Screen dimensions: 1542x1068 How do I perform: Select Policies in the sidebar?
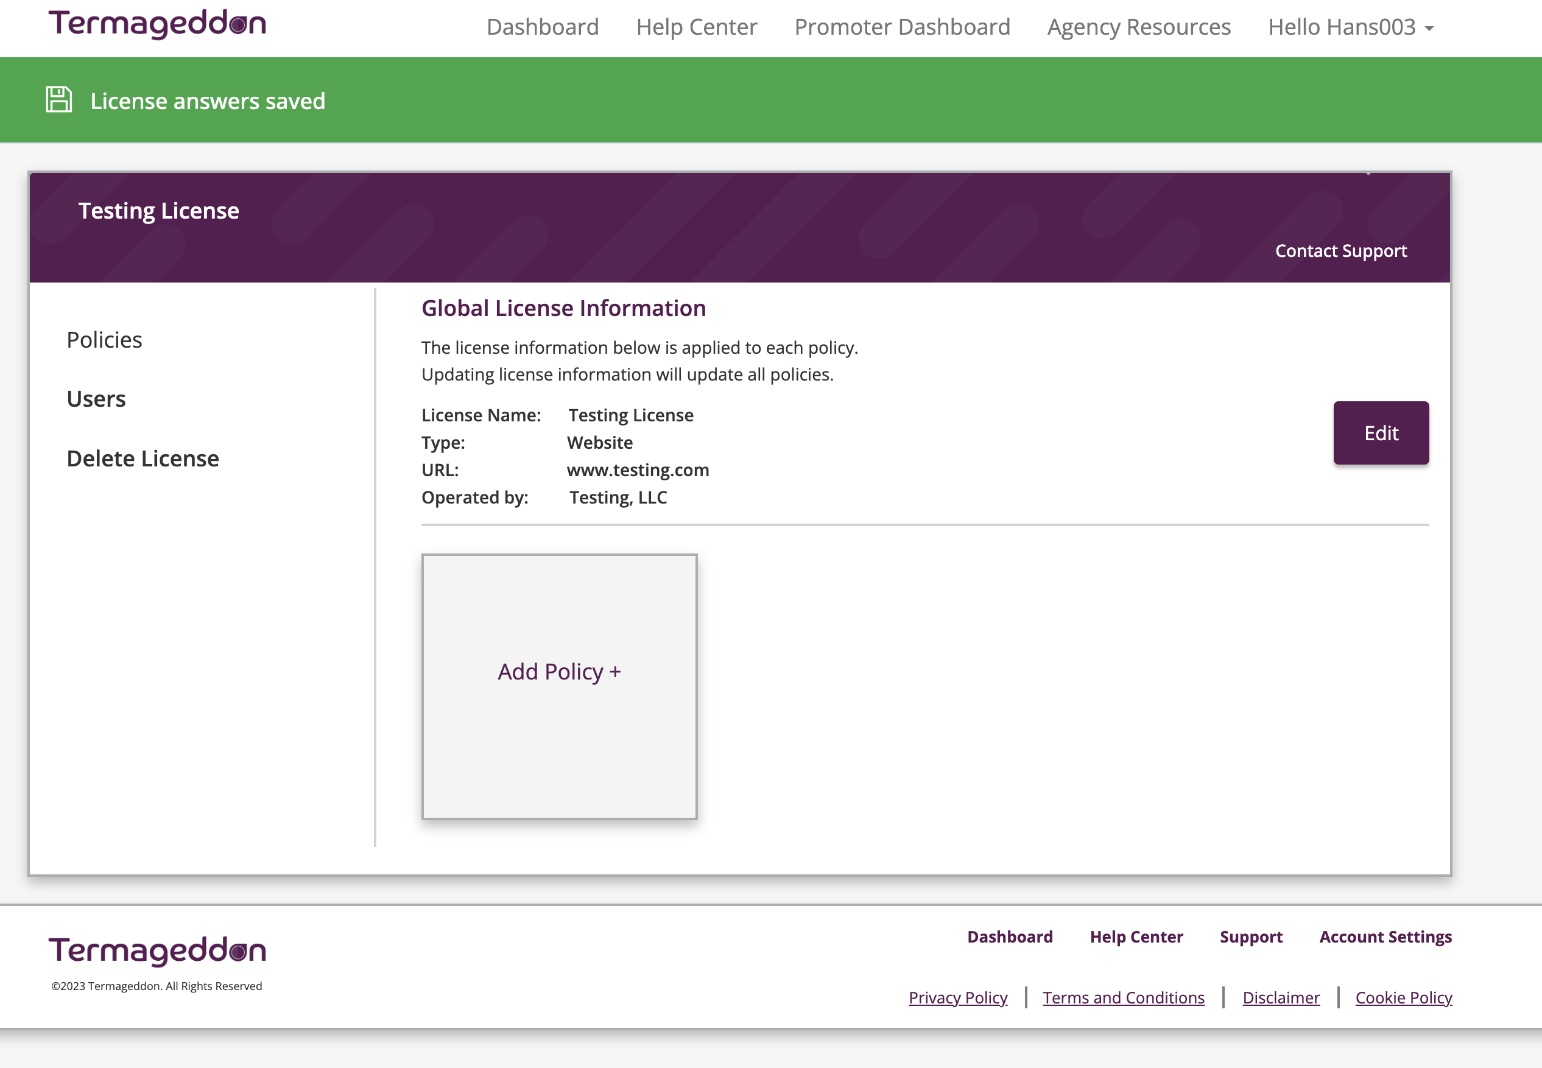[104, 340]
